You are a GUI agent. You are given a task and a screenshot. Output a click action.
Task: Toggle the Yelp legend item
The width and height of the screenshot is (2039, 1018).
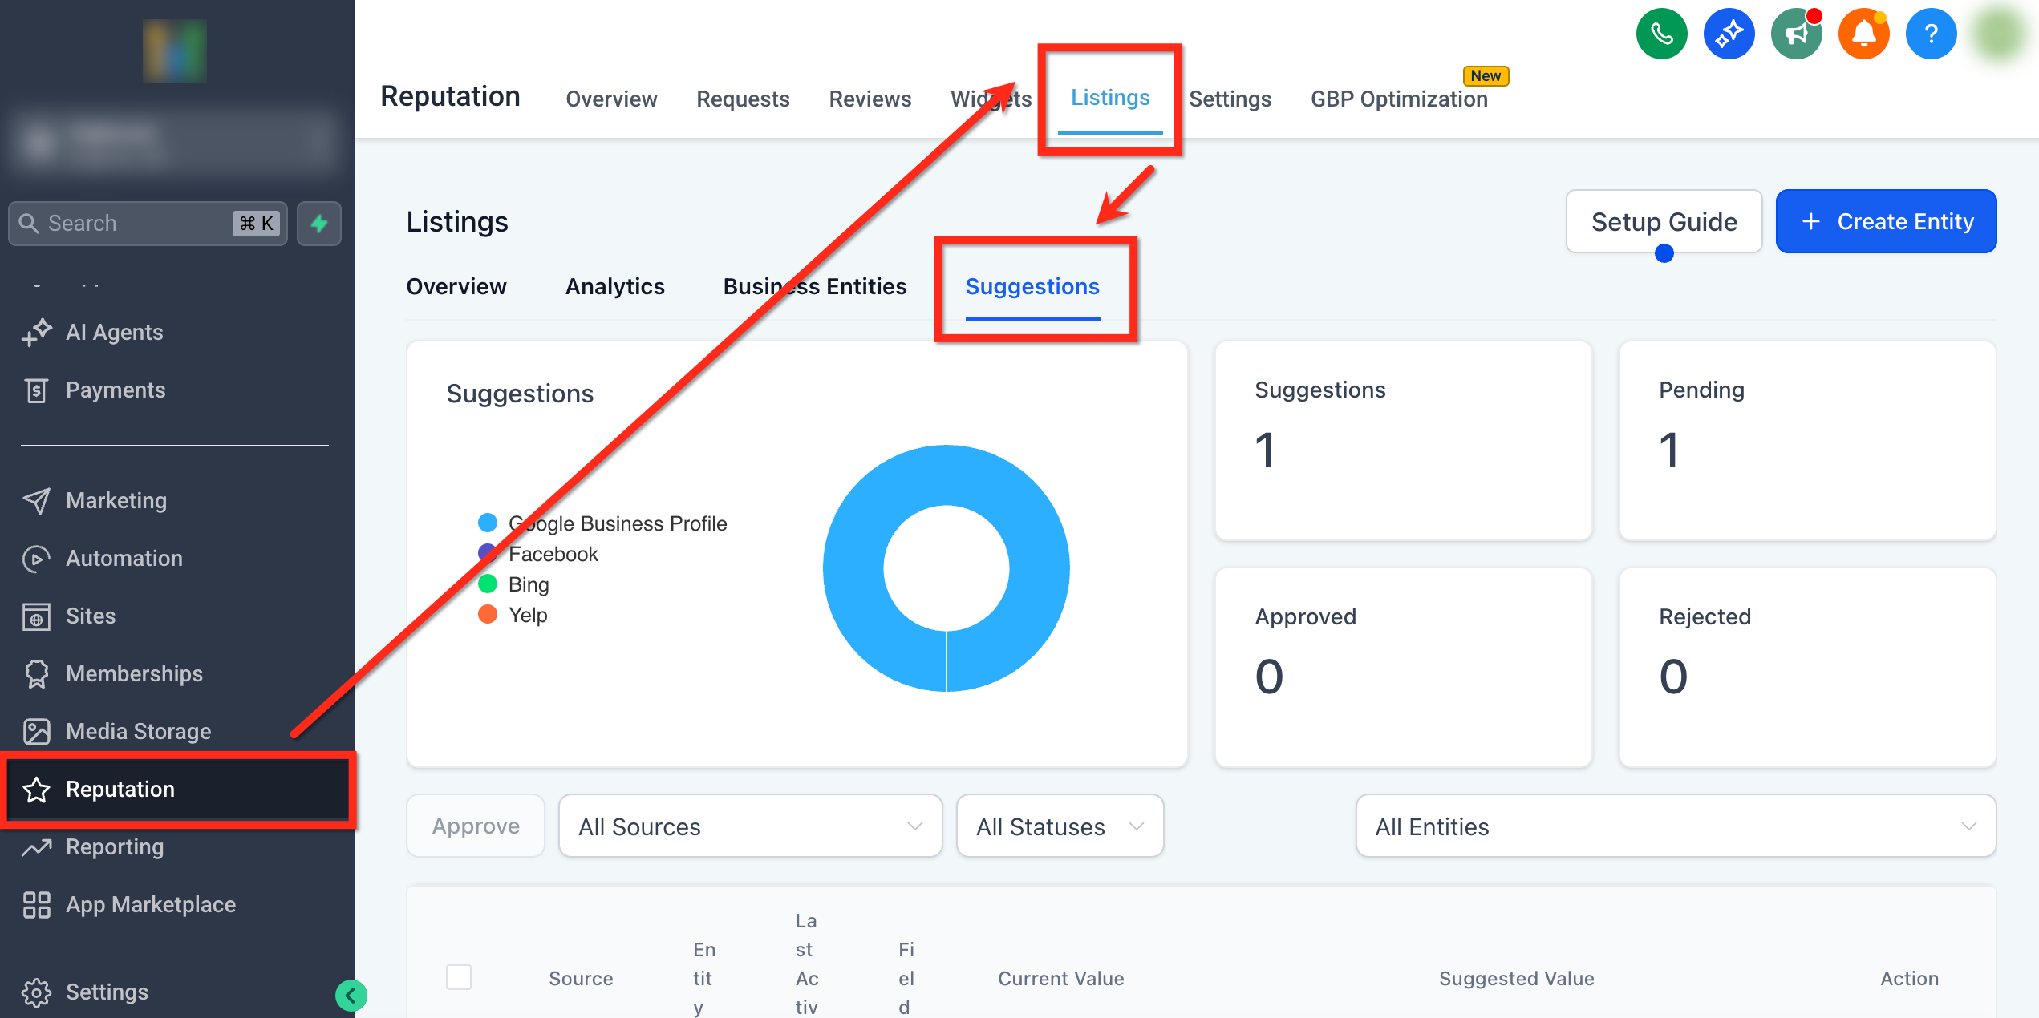pos(527,615)
